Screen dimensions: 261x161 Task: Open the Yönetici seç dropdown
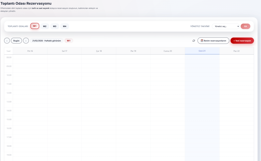[226, 26]
